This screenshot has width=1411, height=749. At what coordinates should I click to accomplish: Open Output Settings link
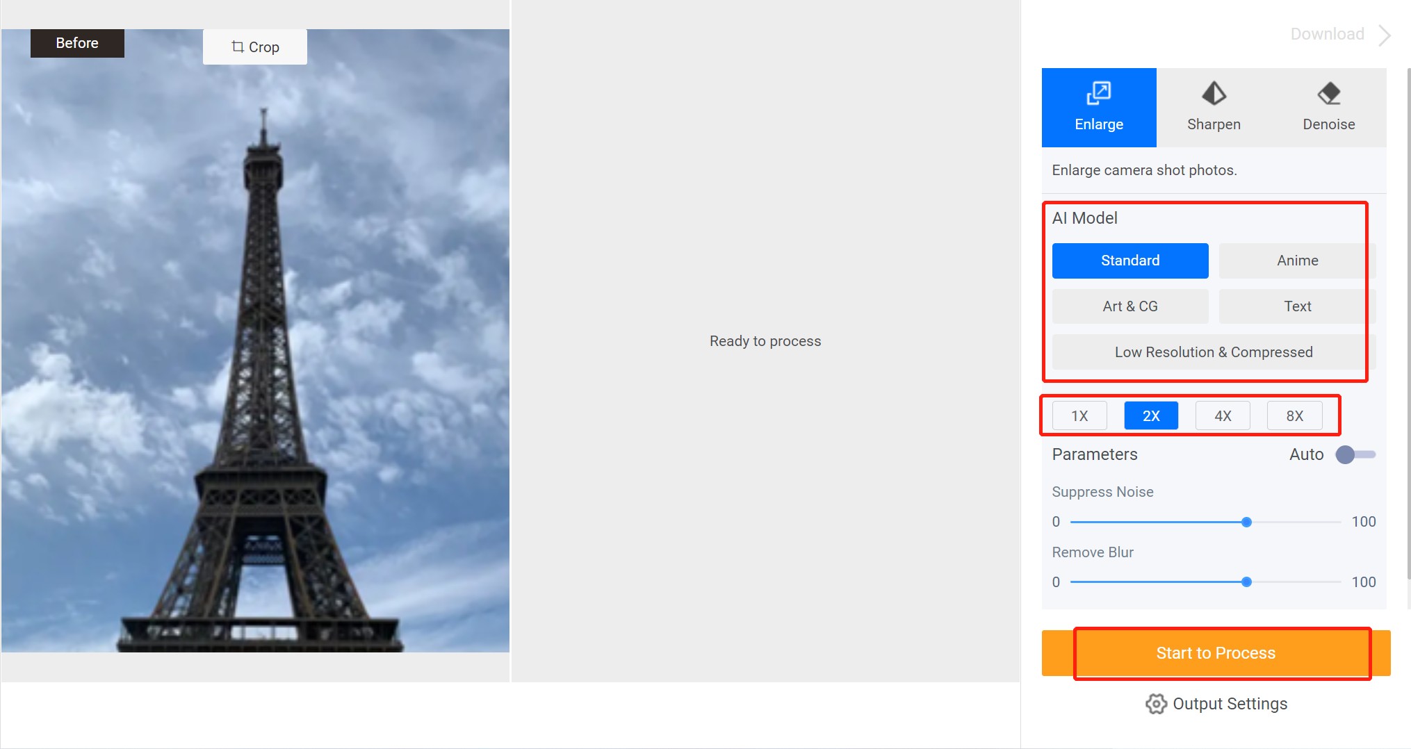1230,704
